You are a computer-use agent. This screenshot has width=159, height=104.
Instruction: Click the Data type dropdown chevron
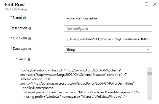(x=148, y=50)
